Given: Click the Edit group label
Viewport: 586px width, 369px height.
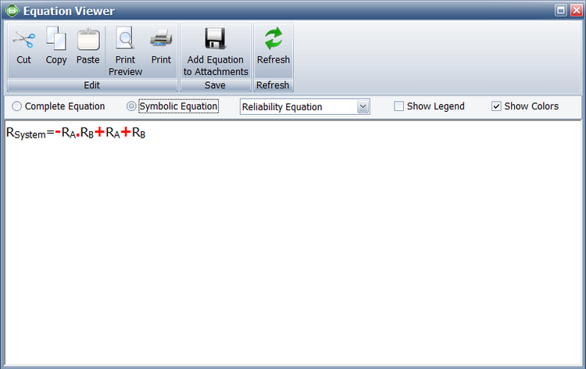Looking at the screenshot, I should coord(92,85).
